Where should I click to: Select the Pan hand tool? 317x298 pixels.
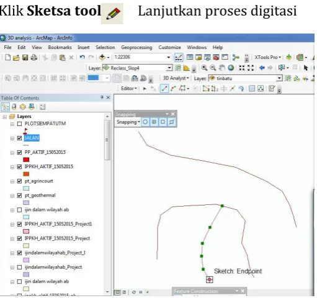point(222,68)
